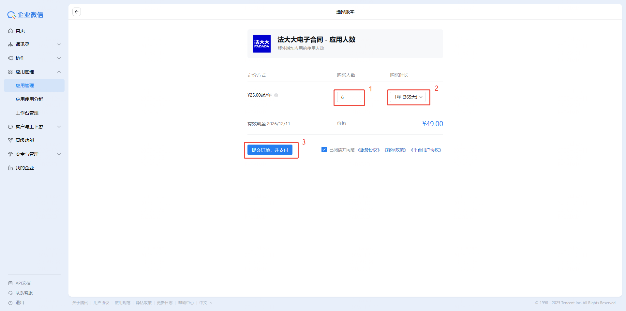Screen dimensions: 626x311
Task: Click the collaboration icon beside 协作
Action: pos(10,58)
